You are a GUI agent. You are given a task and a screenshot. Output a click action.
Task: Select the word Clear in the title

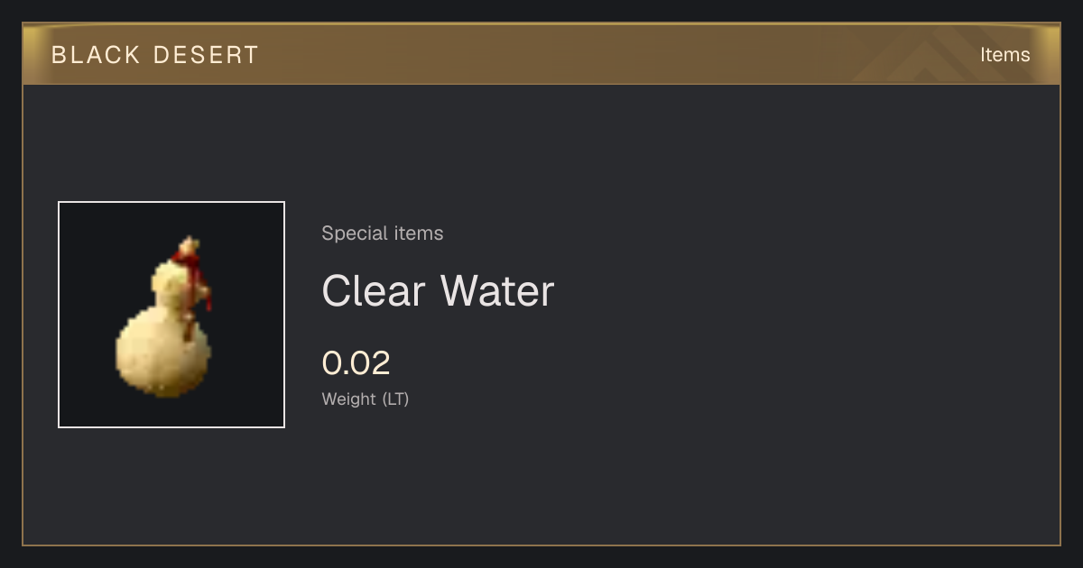[374, 290]
